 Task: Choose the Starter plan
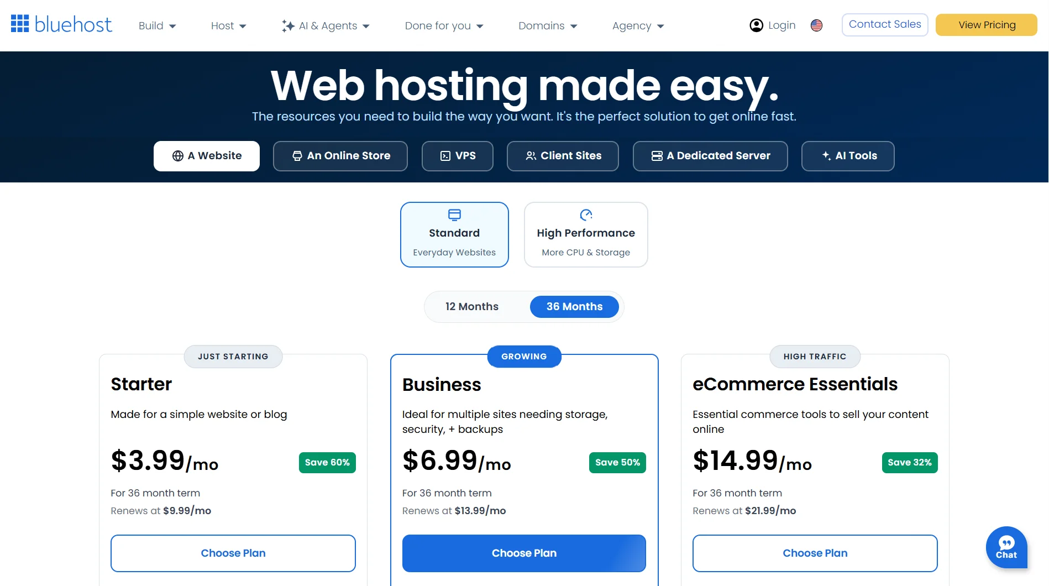[x=233, y=553]
